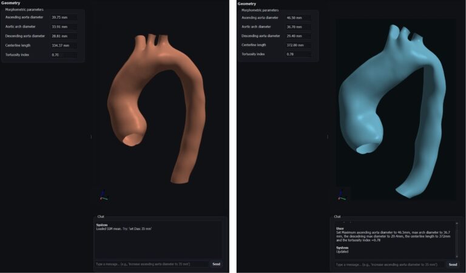Click the 'Geometry' heading above the blue model panel
The width and height of the screenshot is (466, 273).
click(x=247, y=4)
